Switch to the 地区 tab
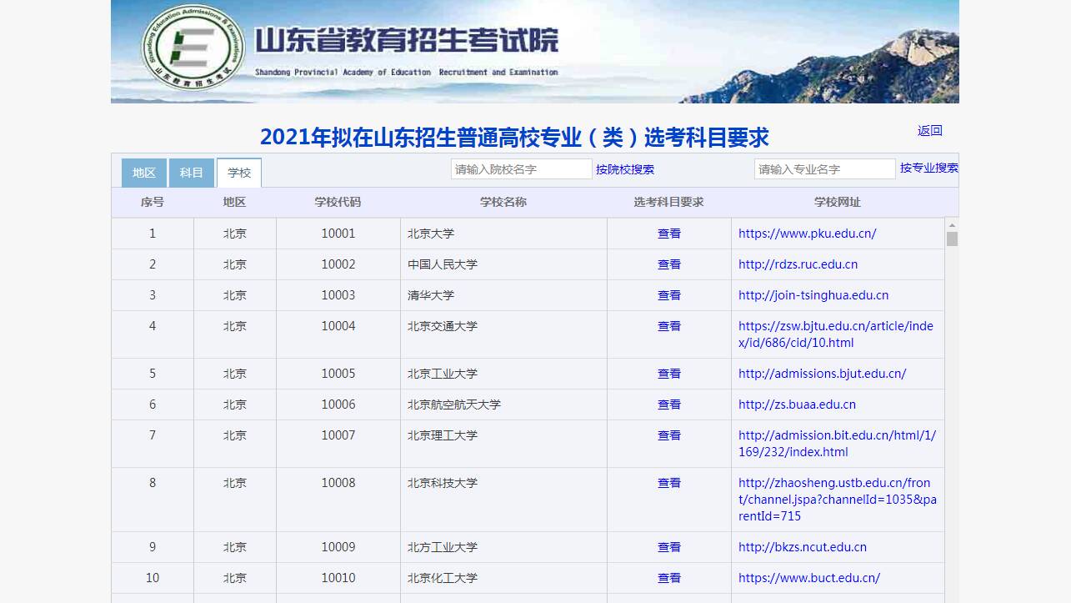Screen dimensions: 1071x603 (x=144, y=173)
